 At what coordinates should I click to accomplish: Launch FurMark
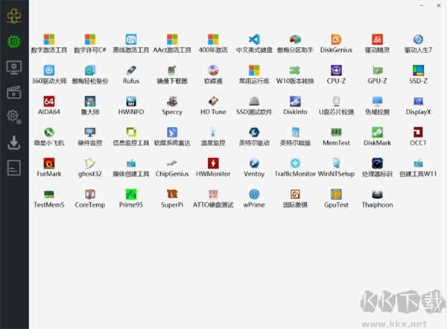(x=49, y=168)
